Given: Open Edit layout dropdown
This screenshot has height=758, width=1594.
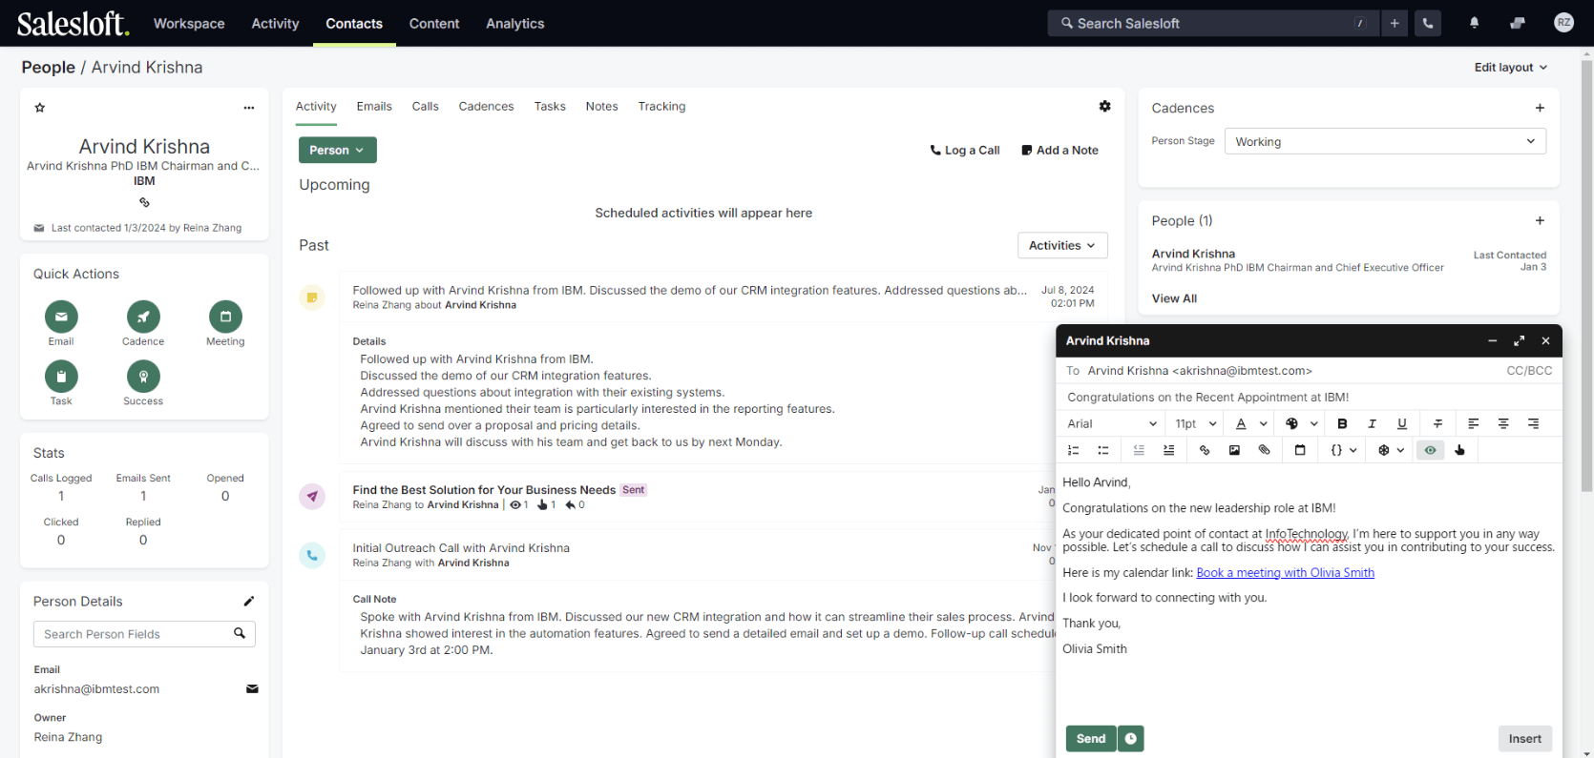Looking at the screenshot, I should click(1511, 68).
